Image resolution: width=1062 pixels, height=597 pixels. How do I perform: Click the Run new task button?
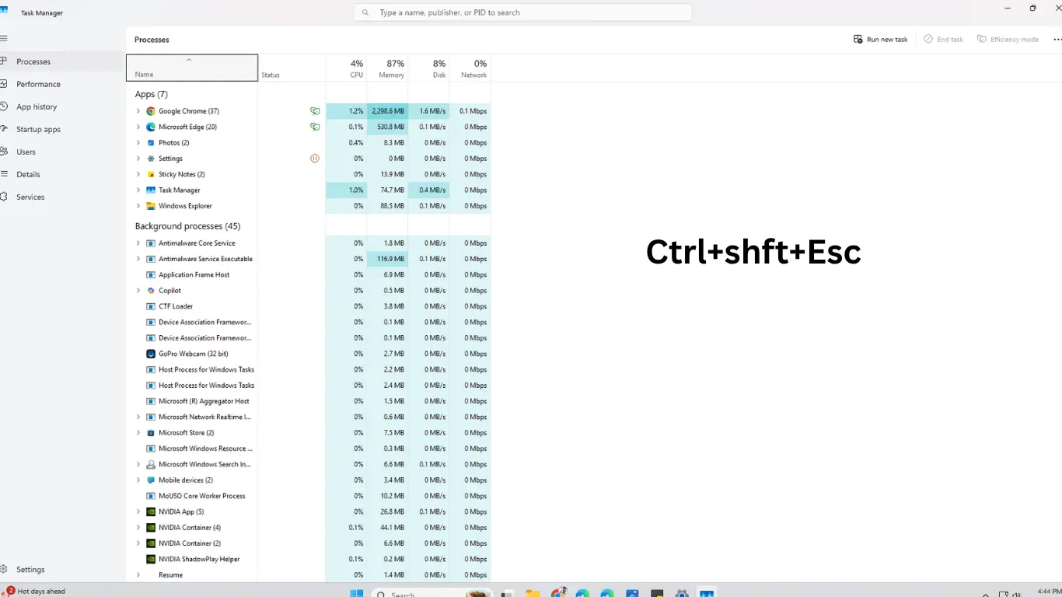coord(881,40)
